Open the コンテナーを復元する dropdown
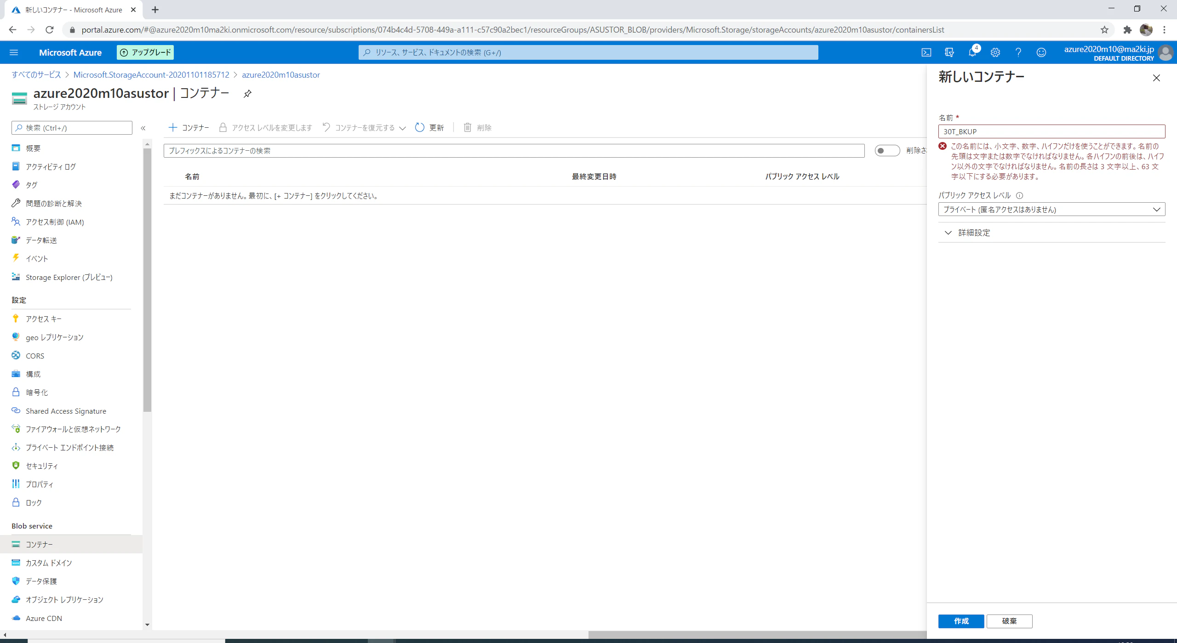Viewport: 1177px width, 643px height. (364, 128)
